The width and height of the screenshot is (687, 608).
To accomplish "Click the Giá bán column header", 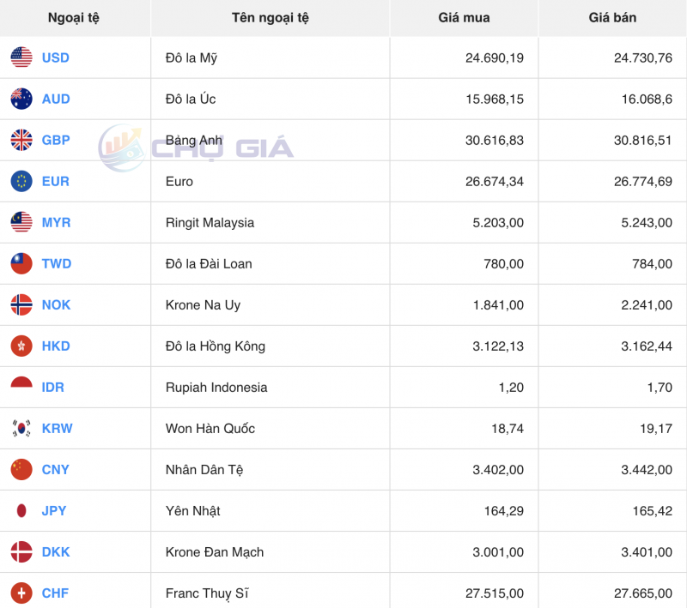I will point(611,17).
